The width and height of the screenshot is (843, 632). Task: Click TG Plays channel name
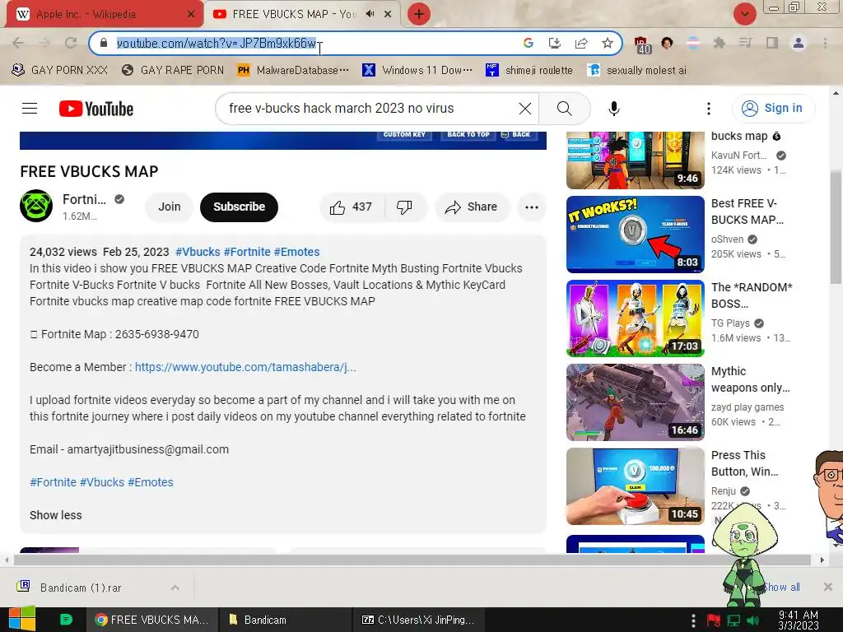point(730,323)
